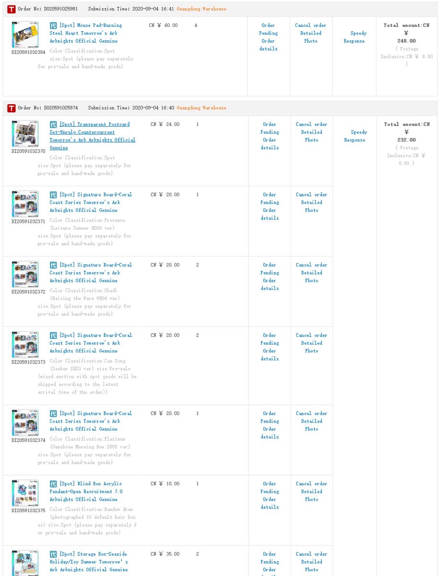This screenshot has height=576, width=445.
Task: Open Blind Box Acrylic Pendant-Open Recruitment link
Action: (x=86, y=492)
